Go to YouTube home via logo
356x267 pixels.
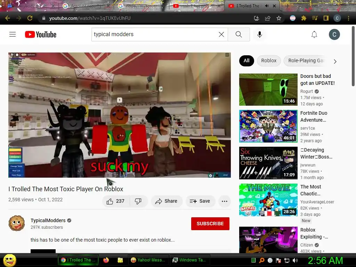[x=41, y=34]
